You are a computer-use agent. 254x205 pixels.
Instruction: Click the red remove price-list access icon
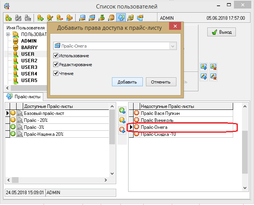point(122,130)
